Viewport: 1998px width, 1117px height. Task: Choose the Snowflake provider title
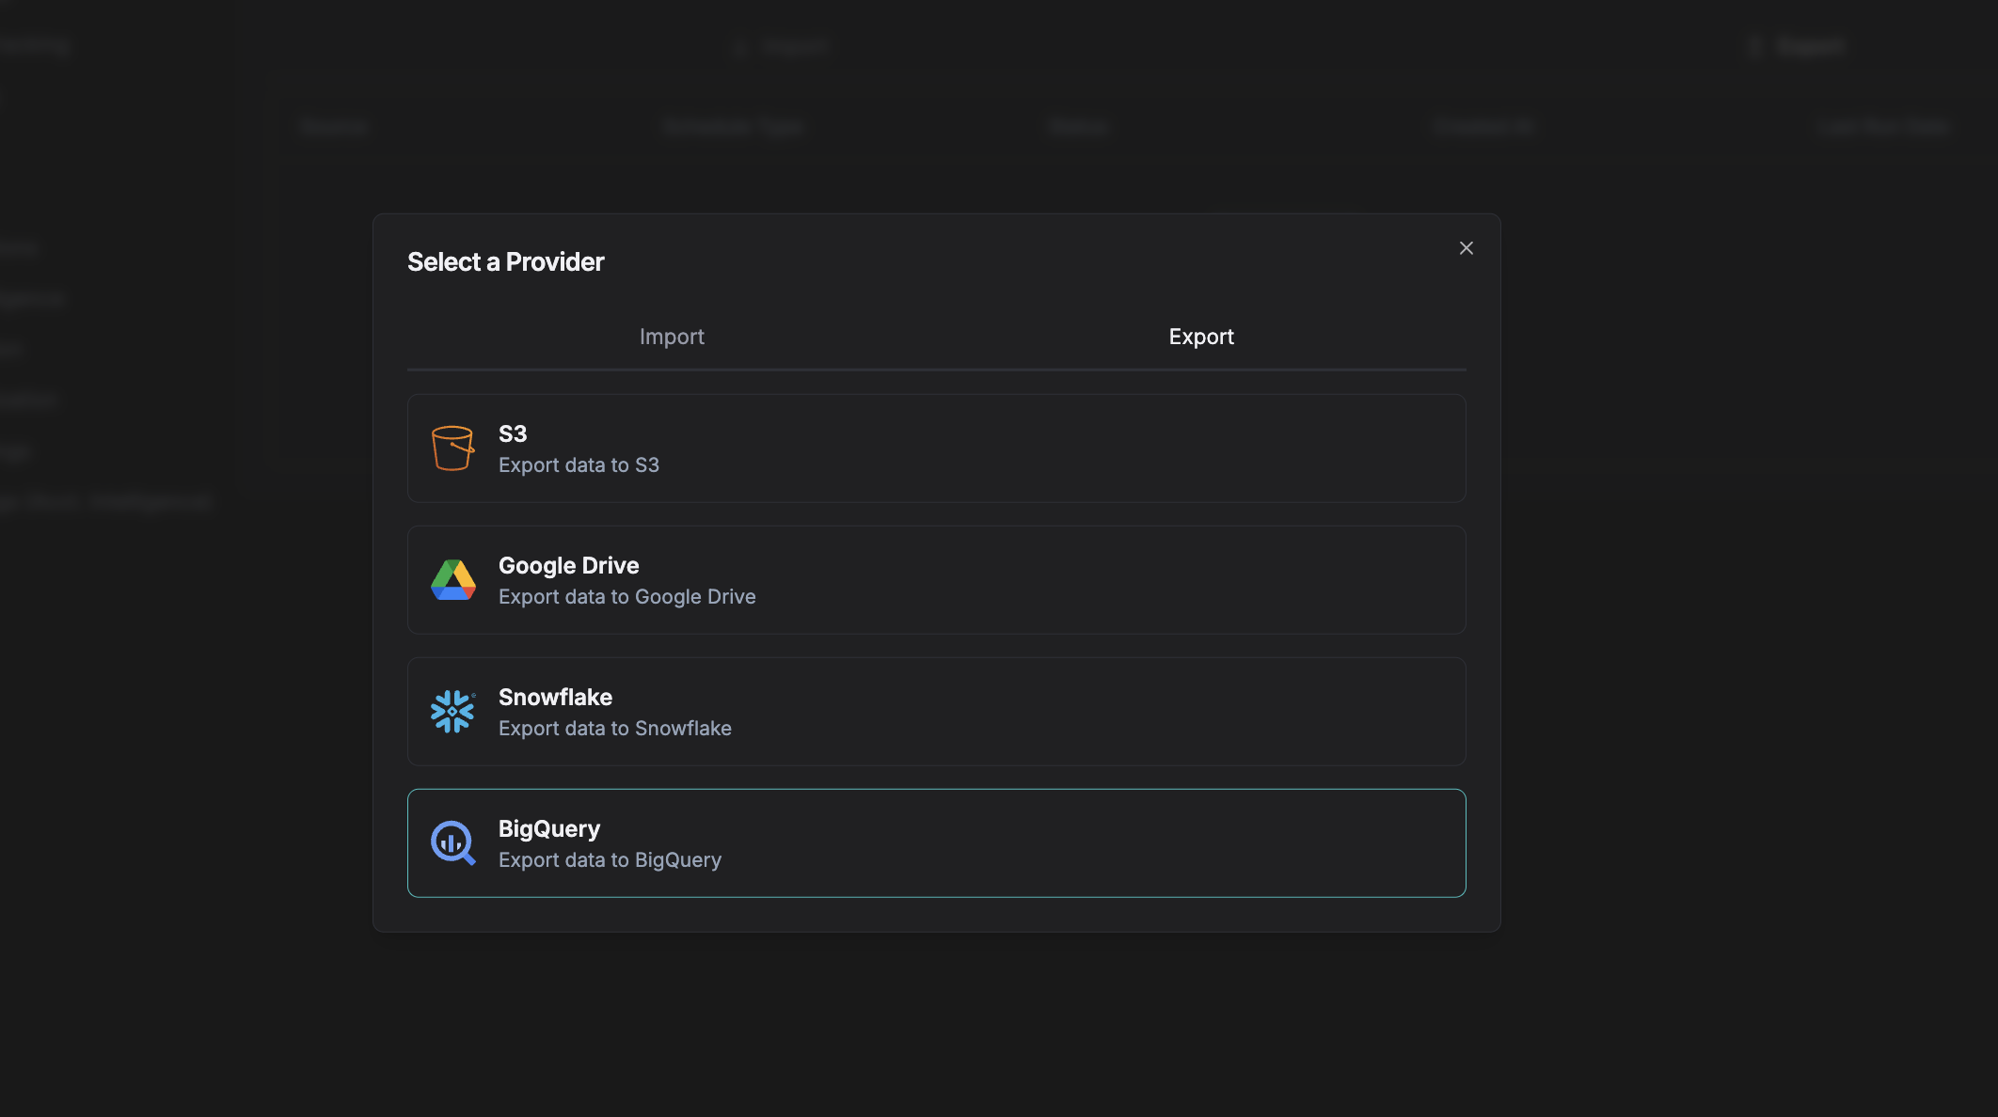pos(555,698)
